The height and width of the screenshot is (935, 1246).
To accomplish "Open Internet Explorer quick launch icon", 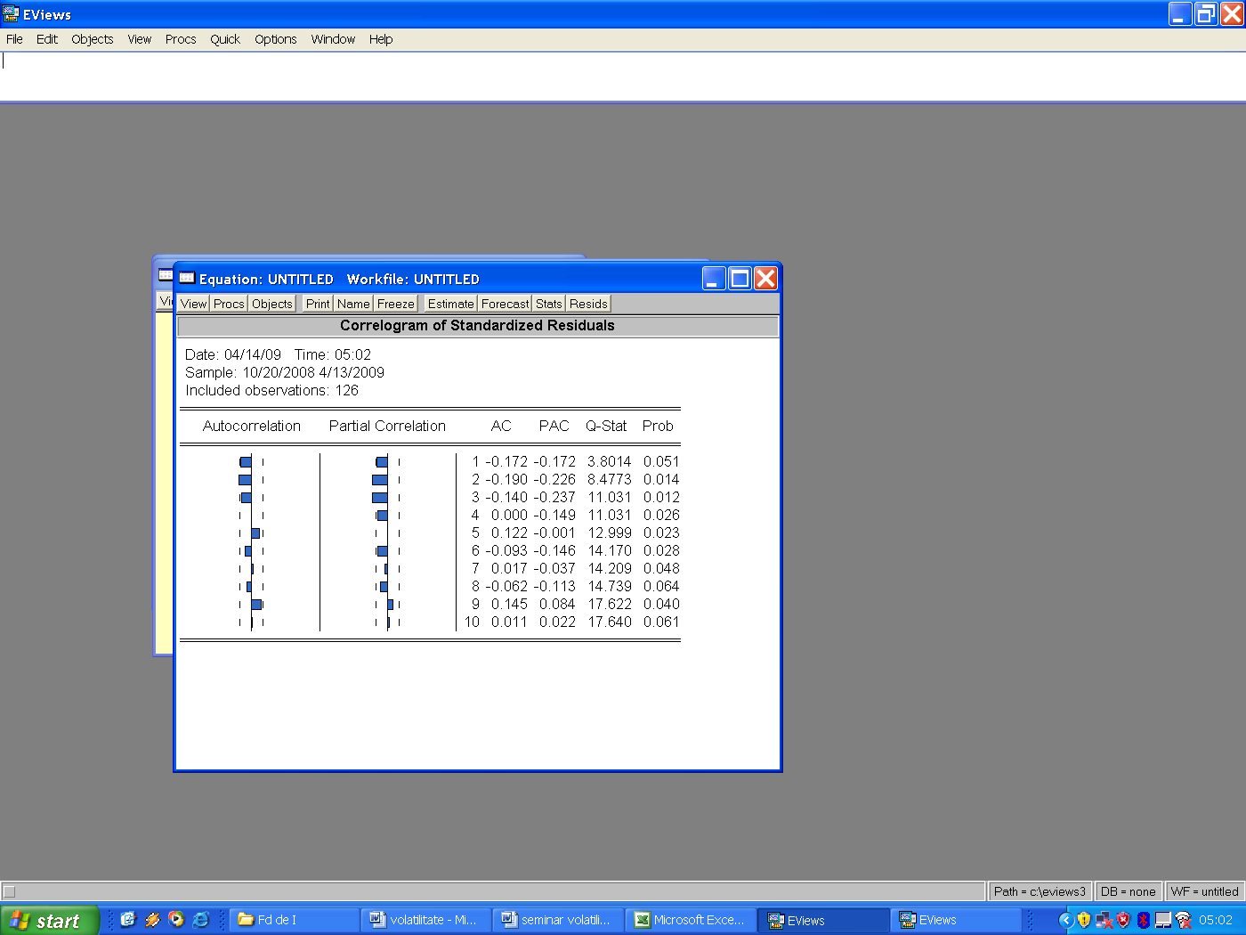I will pos(201,920).
